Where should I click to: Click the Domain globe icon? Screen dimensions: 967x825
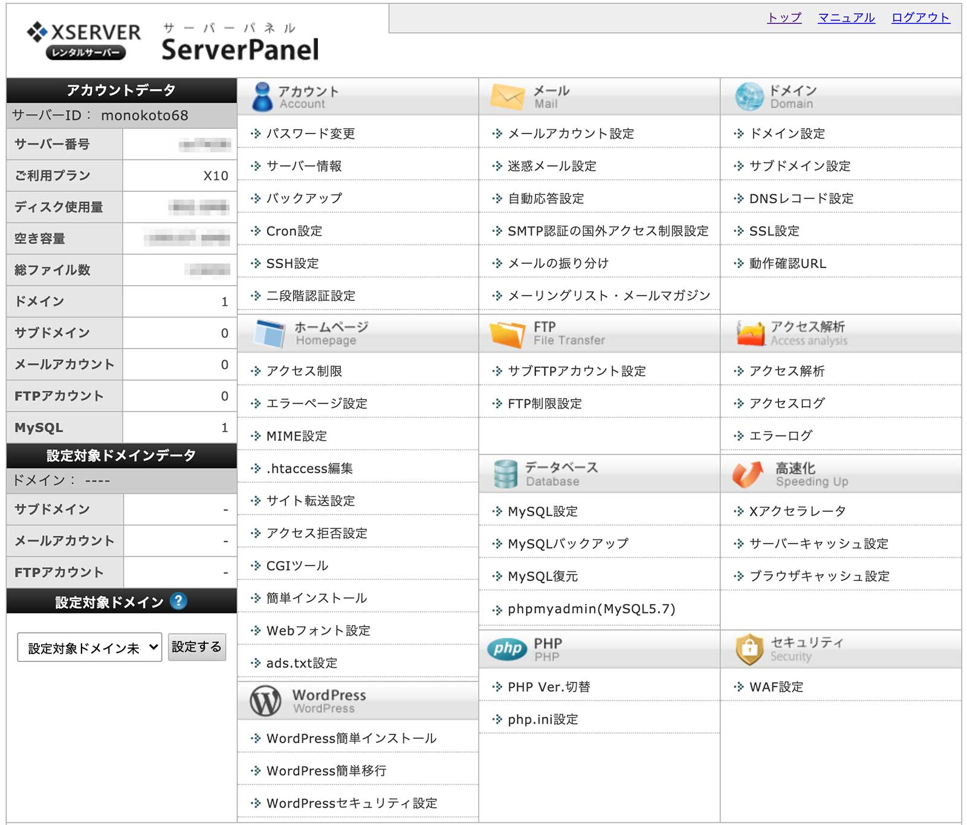click(x=749, y=97)
